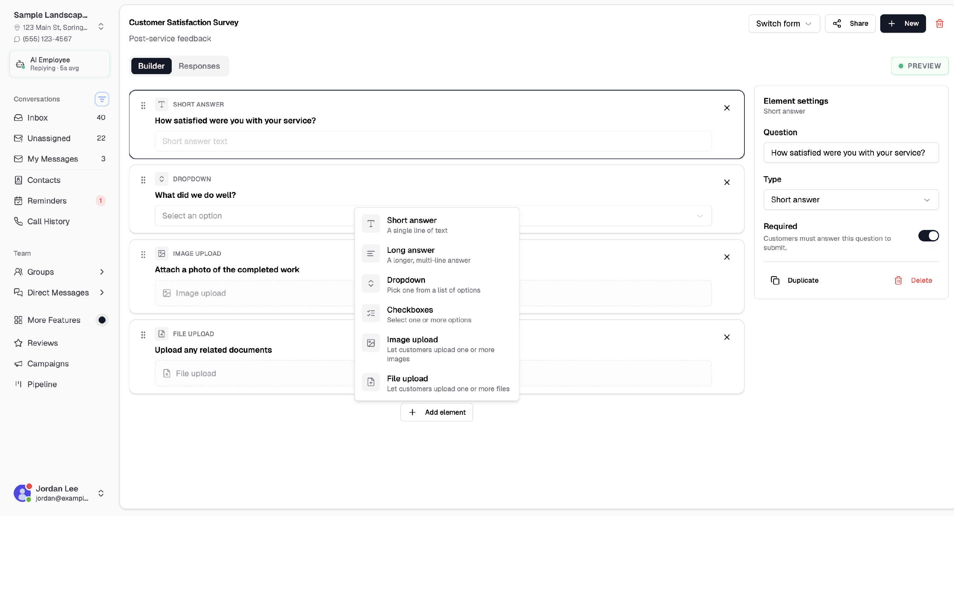Click the Duplicate copy icon
954x597 pixels.
(x=775, y=280)
